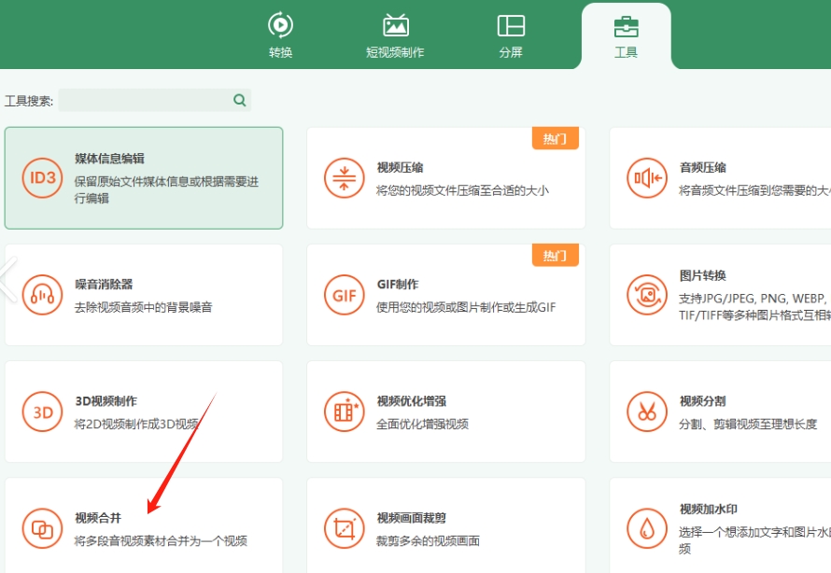
Task: Click the 分屏 layout icon
Action: click(x=511, y=25)
